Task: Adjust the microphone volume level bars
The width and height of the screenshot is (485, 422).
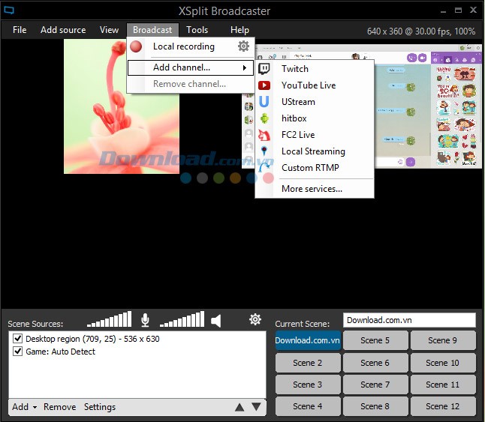Action: pos(109,319)
